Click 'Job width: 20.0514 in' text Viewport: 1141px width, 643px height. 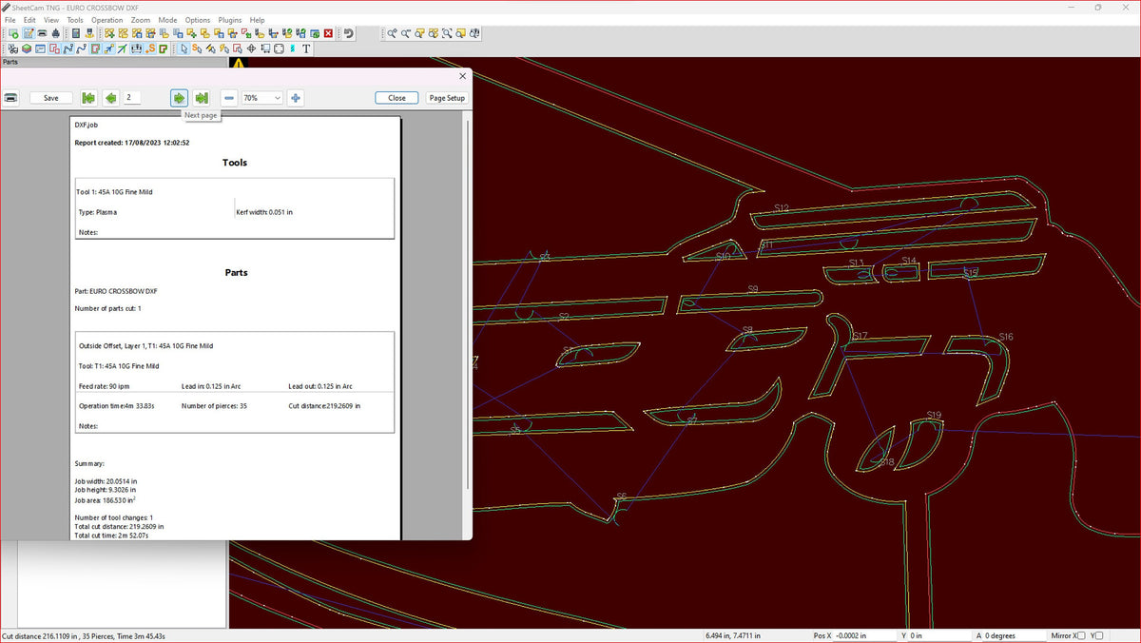[106, 481]
